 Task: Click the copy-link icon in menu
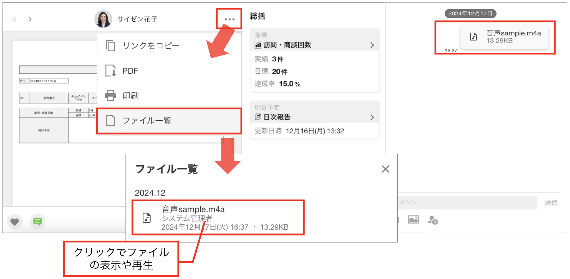click(110, 45)
